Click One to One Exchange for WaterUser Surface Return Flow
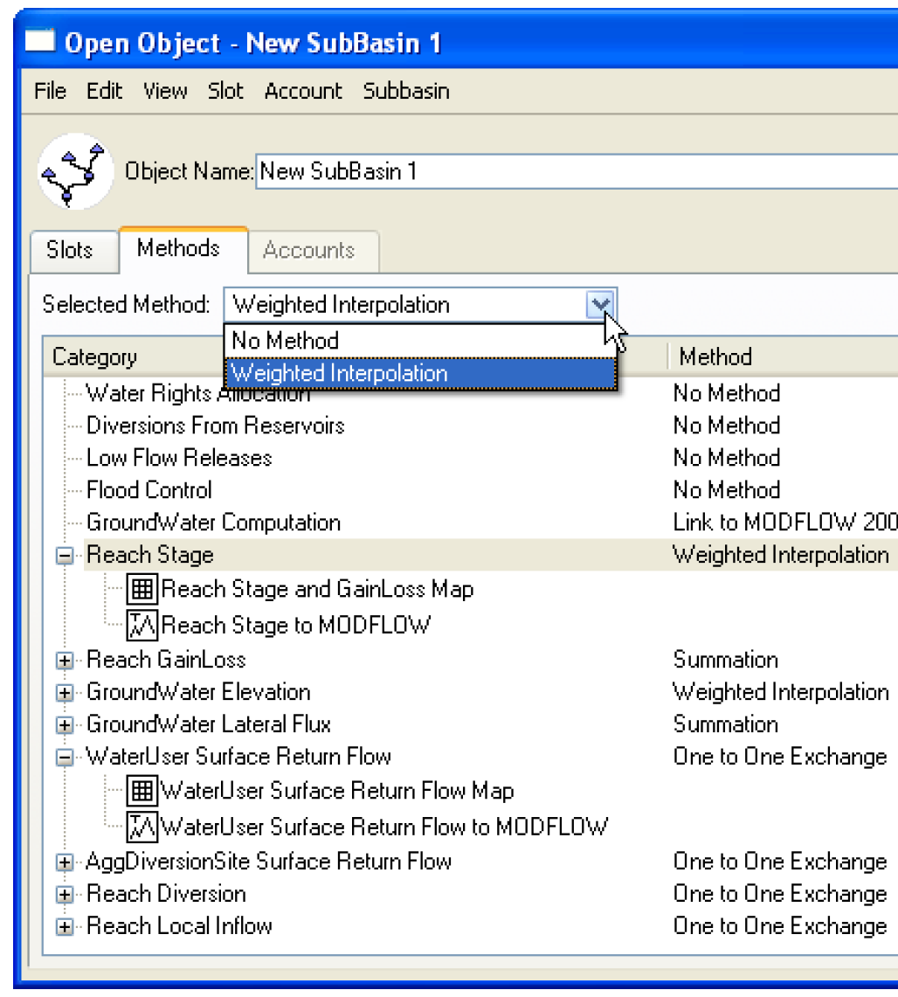This screenshot has width=898, height=997. (780, 757)
